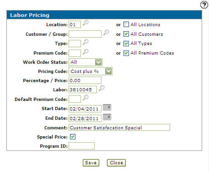Open the Type lookup magnifier icon

(x=86, y=42)
